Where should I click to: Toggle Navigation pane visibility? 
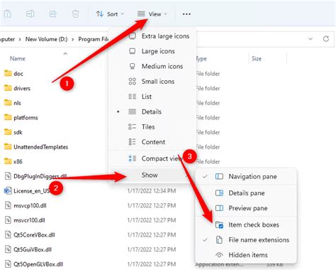246,176
